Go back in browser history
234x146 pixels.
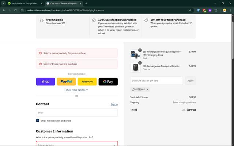tap(4, 10)
